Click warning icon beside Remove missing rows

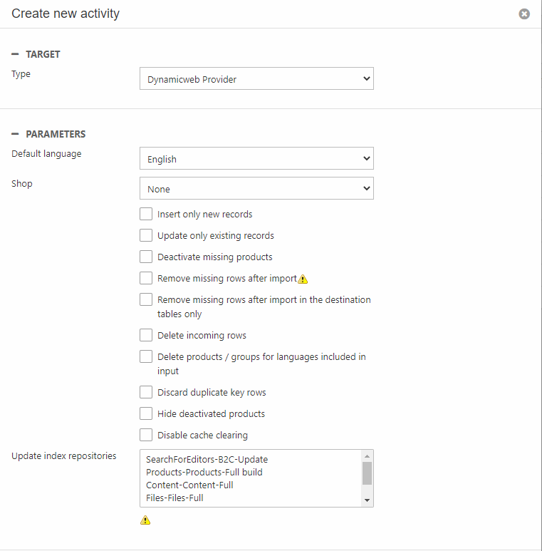303,279
